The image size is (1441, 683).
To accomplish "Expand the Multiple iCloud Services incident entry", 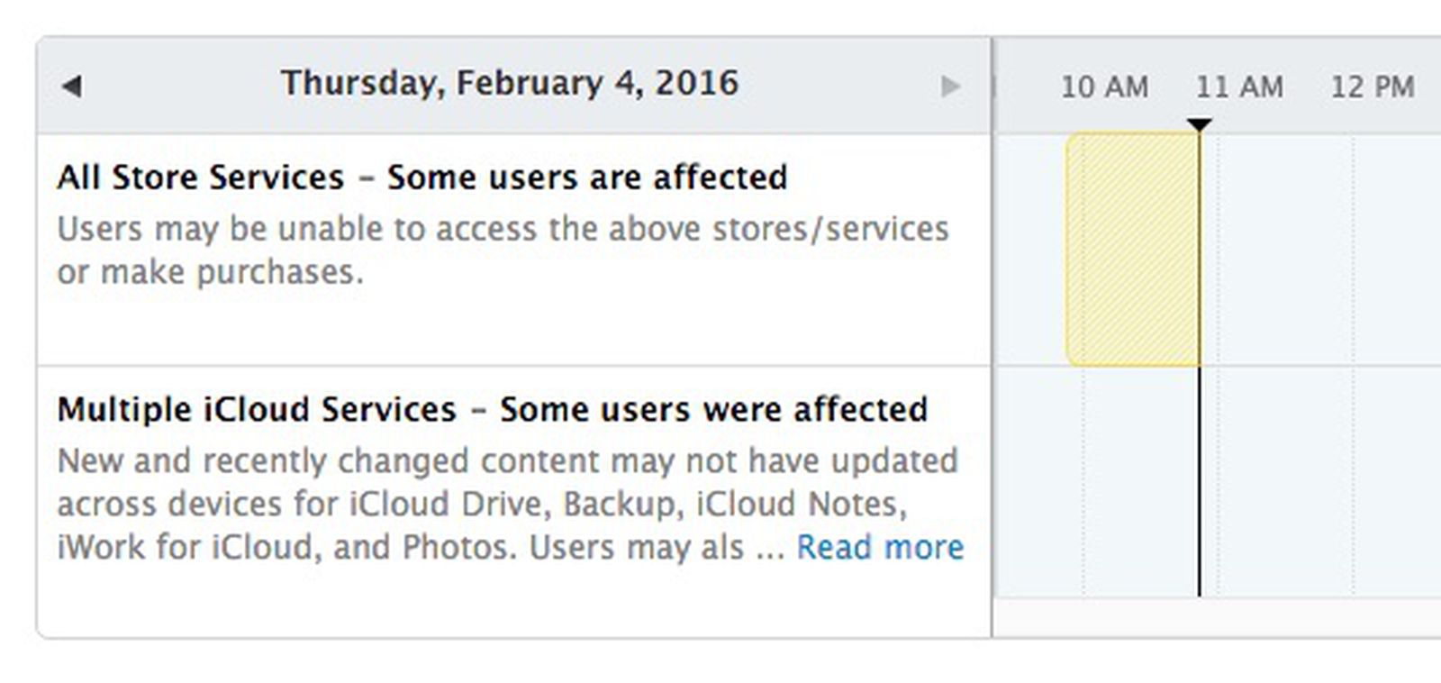I will click(493, 409).
